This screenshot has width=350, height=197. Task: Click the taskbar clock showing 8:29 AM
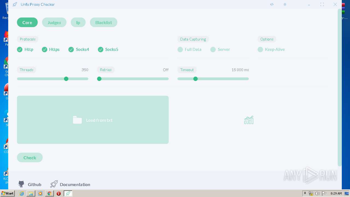tap(336, 193)
